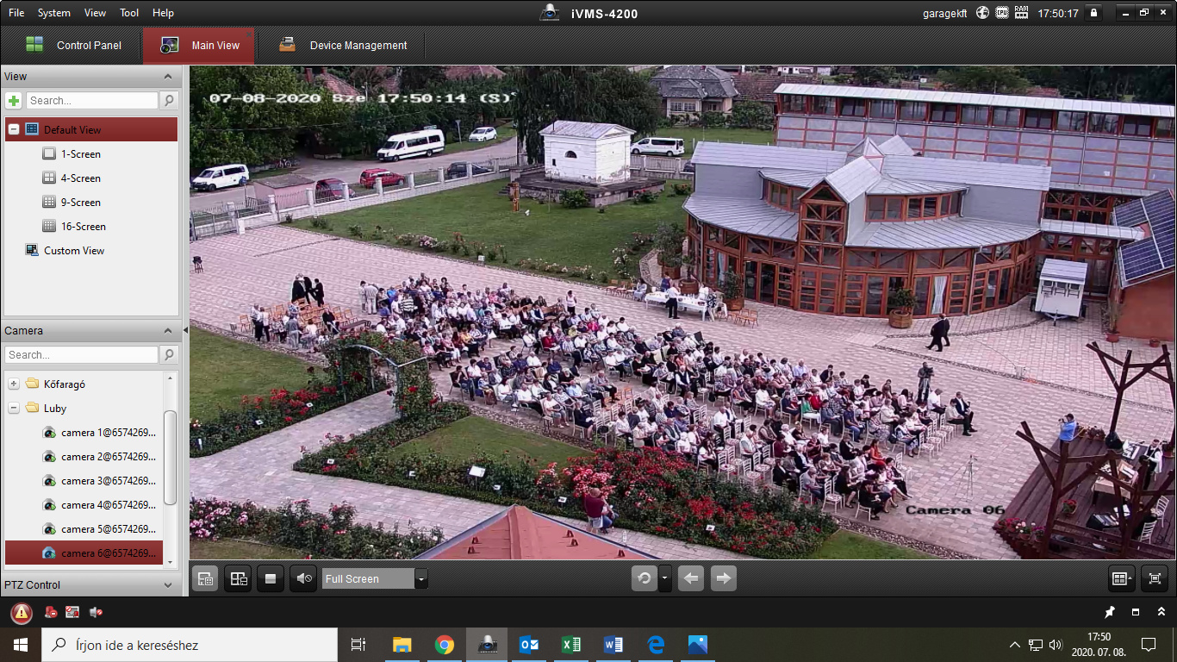Add a new view with plus button
1177x662 pixels.
(x=14, y=101)
